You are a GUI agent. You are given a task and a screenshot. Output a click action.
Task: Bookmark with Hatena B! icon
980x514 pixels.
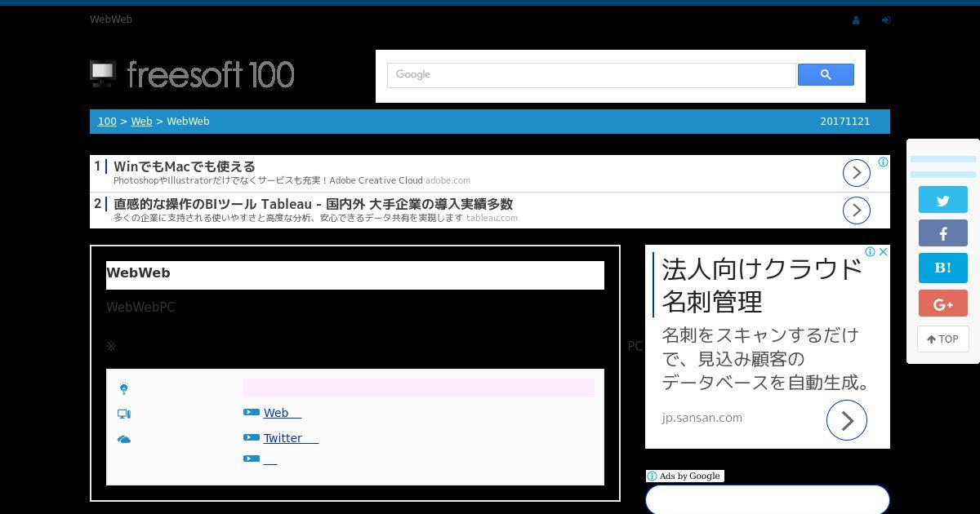943,268
